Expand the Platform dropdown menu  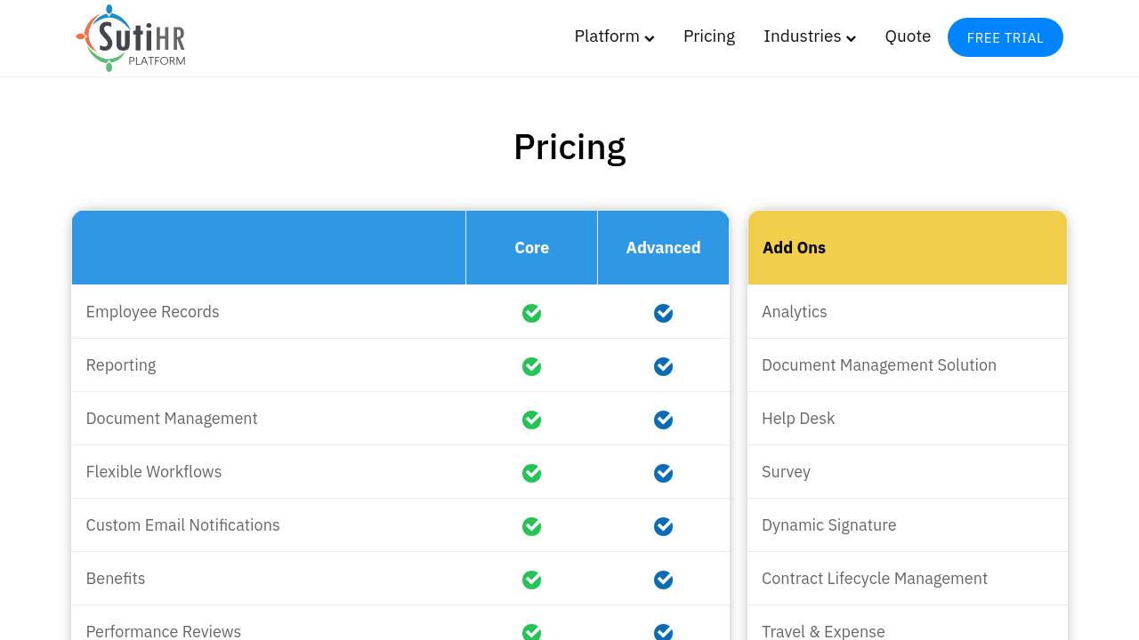tap(613, 36)
